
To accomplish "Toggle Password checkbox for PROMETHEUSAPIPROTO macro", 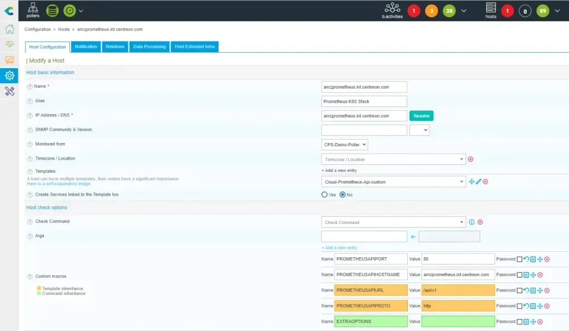I will coord(520,306).
